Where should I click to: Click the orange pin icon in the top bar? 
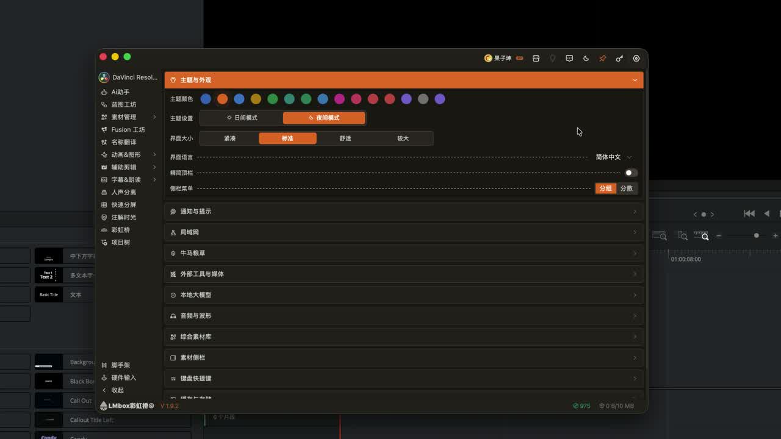tap(602, 59)
